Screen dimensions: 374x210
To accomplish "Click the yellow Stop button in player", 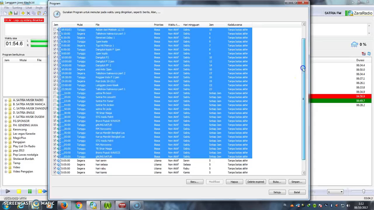I will tap(19, 191).
